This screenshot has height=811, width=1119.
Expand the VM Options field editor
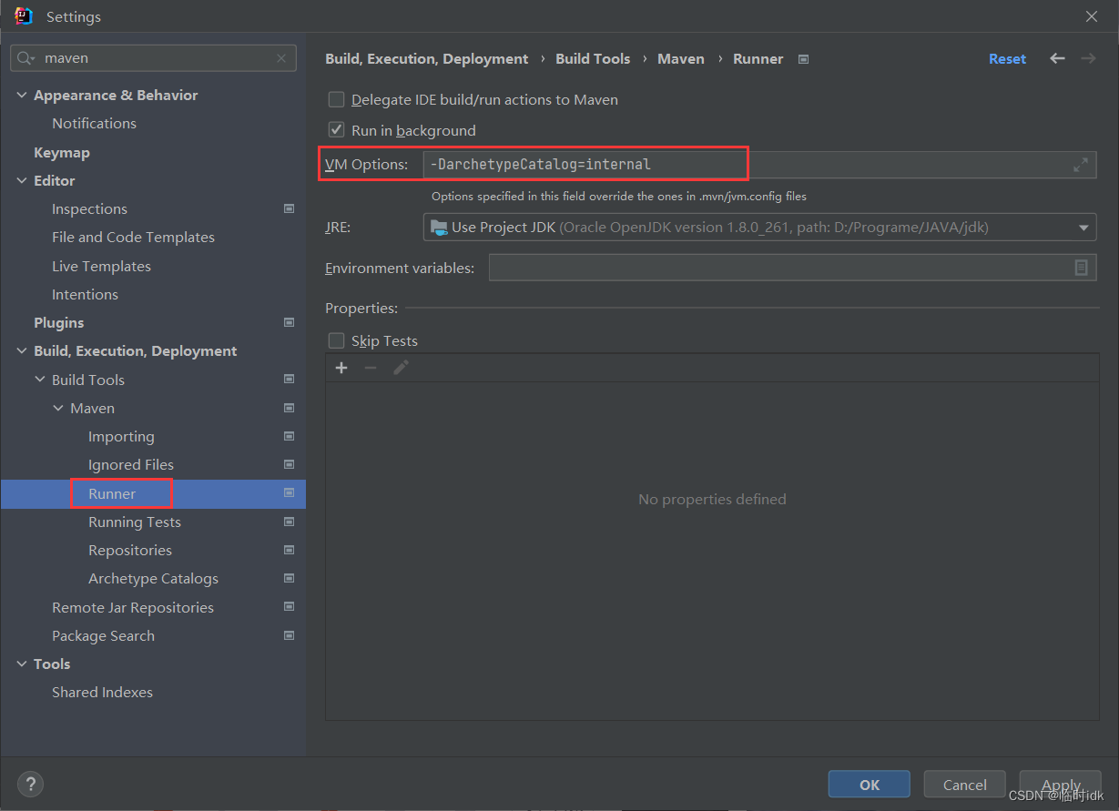(1081, 165)
